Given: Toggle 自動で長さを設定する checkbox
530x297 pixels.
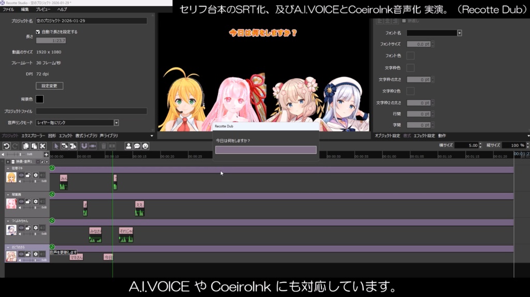Looking at the screenshot, I should pyautogui.click(x=38, y=32).
